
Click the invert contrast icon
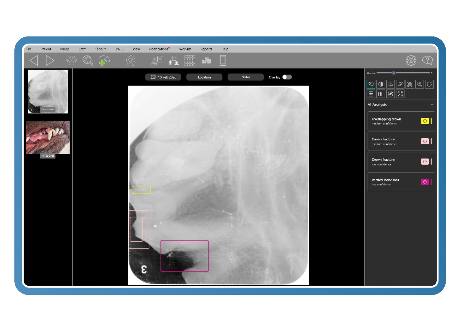click(381, 84)
